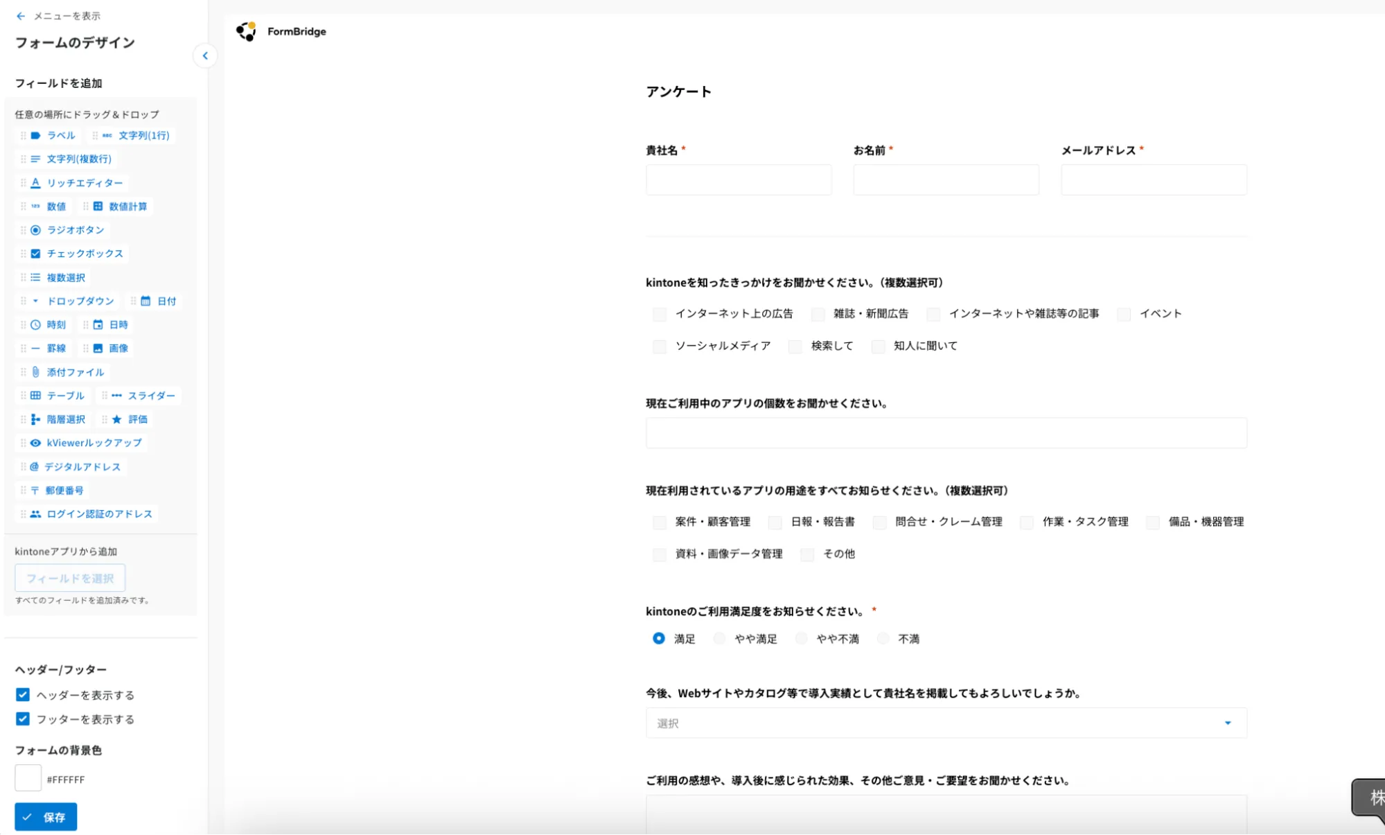Screen dimensions: 1385x835
Task: Select the スライダー field type
Action: [x=139, y=396]
